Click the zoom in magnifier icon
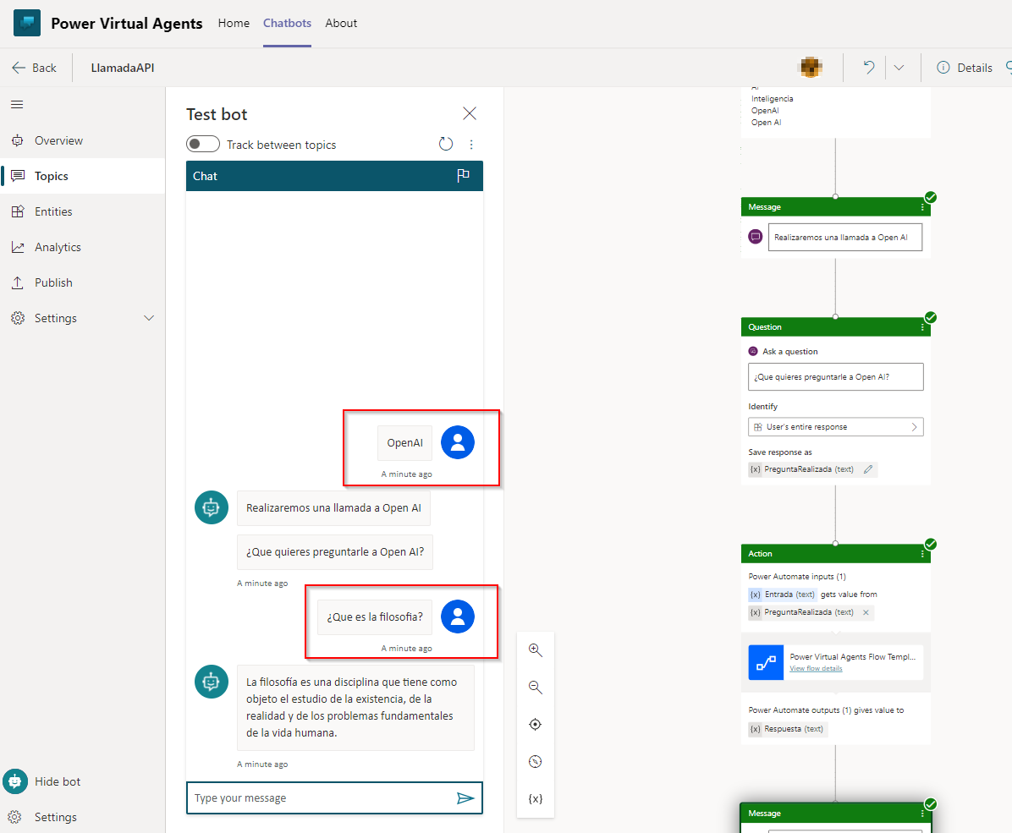The height and width of the screenshot is (833, 1012). pos(535,650)
